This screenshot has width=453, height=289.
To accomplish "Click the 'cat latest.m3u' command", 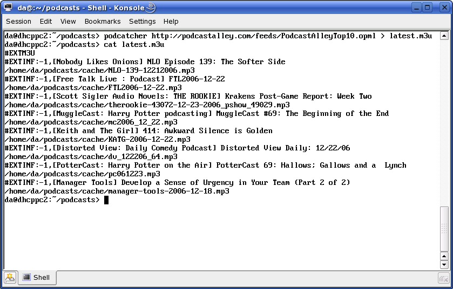I will [x=134, y=44].
